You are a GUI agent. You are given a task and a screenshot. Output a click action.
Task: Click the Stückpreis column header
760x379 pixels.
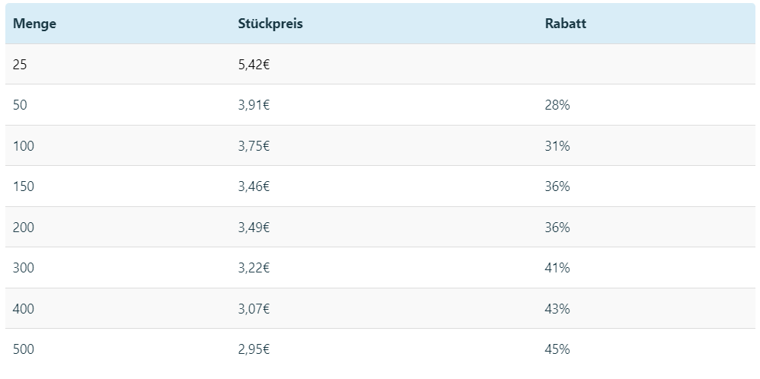point(270,24)
